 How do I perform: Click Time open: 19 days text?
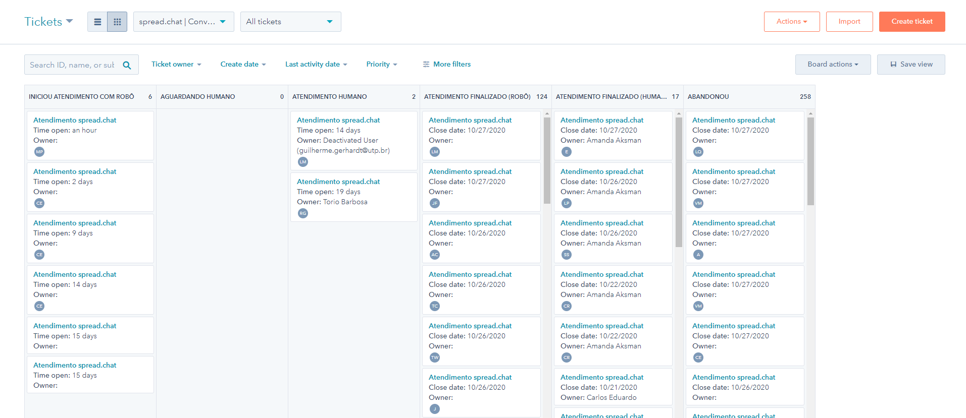click(329, 192)
